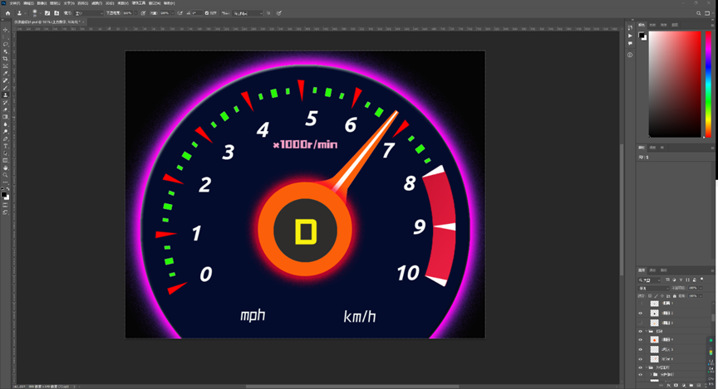Open the Sample source dropdown in options bar

(247, 13)
